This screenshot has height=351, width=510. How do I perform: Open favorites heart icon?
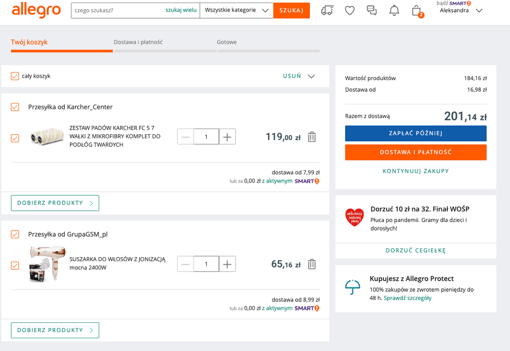pyautogui.click(x=350, y=10)
